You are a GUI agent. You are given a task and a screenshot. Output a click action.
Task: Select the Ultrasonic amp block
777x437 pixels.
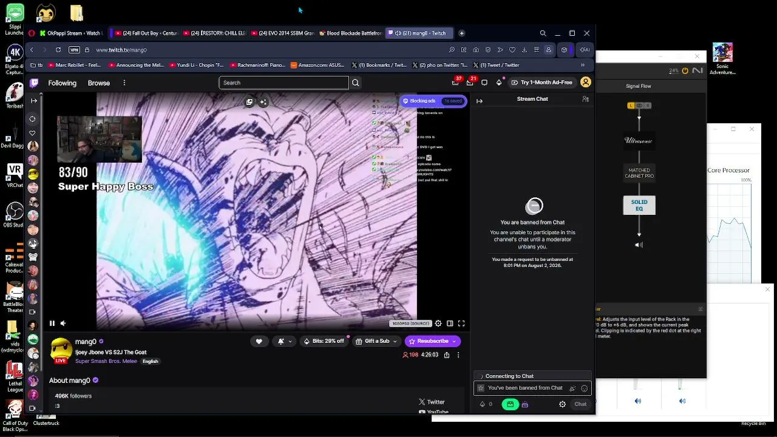coord(639,140)
